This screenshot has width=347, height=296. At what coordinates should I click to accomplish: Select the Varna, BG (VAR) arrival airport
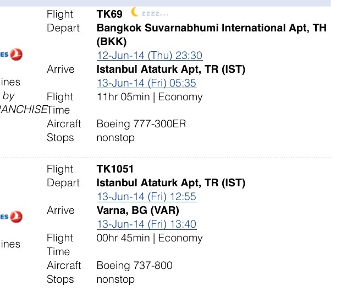[137, 211]
